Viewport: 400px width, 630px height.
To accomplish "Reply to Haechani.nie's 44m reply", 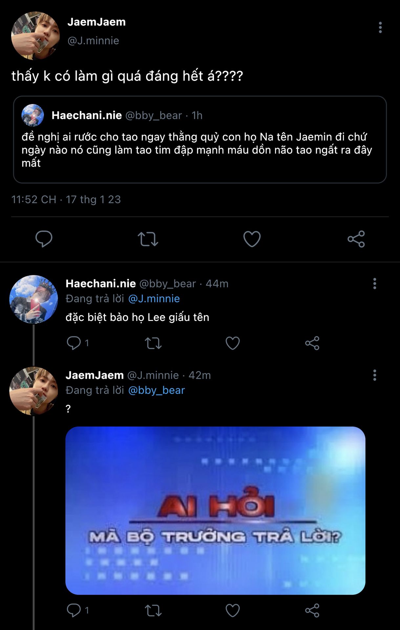I will pos(74,343).
